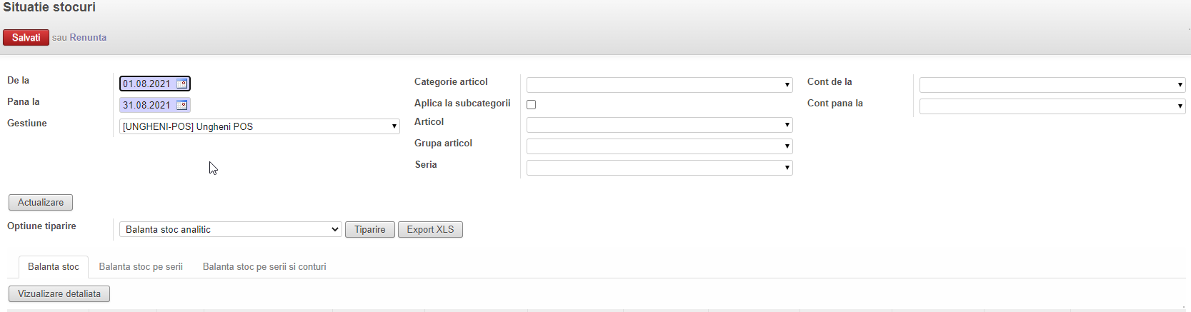
Task: Select Balanta stoc pe serii si conturi tab
Action: pyautogui.click(x=264, y=266)
